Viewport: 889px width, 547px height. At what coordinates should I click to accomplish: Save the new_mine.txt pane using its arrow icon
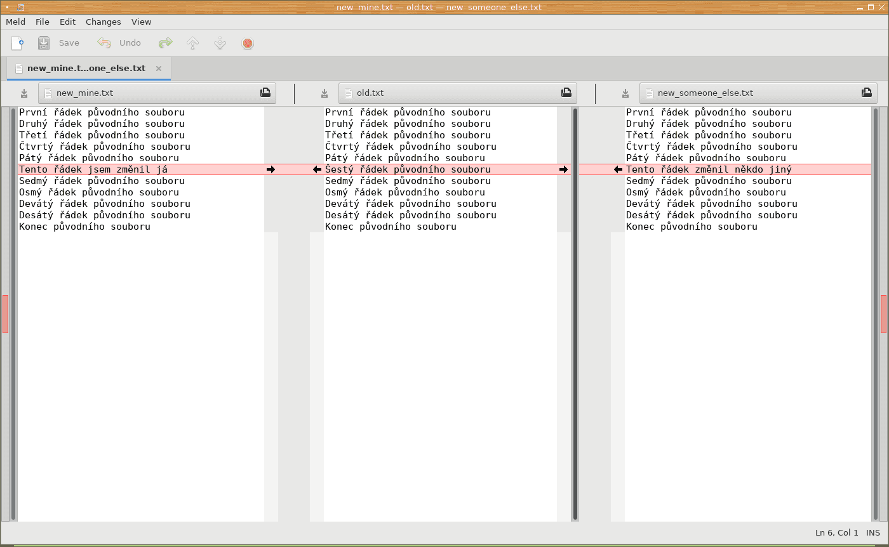24,93
